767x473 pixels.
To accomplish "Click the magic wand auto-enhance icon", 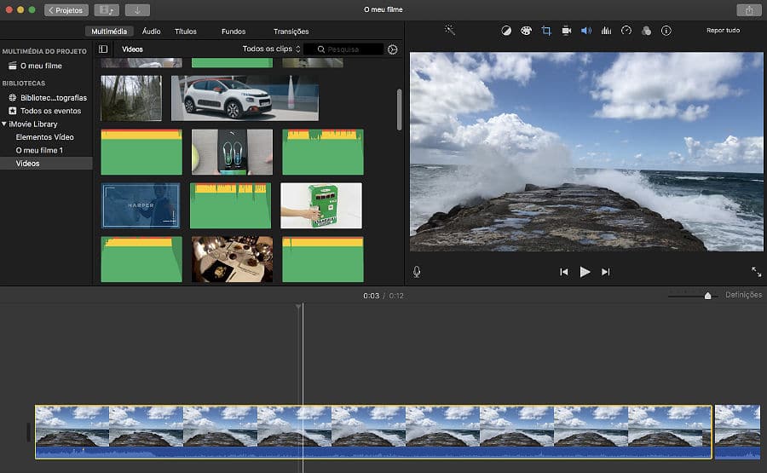I will 450,31.
